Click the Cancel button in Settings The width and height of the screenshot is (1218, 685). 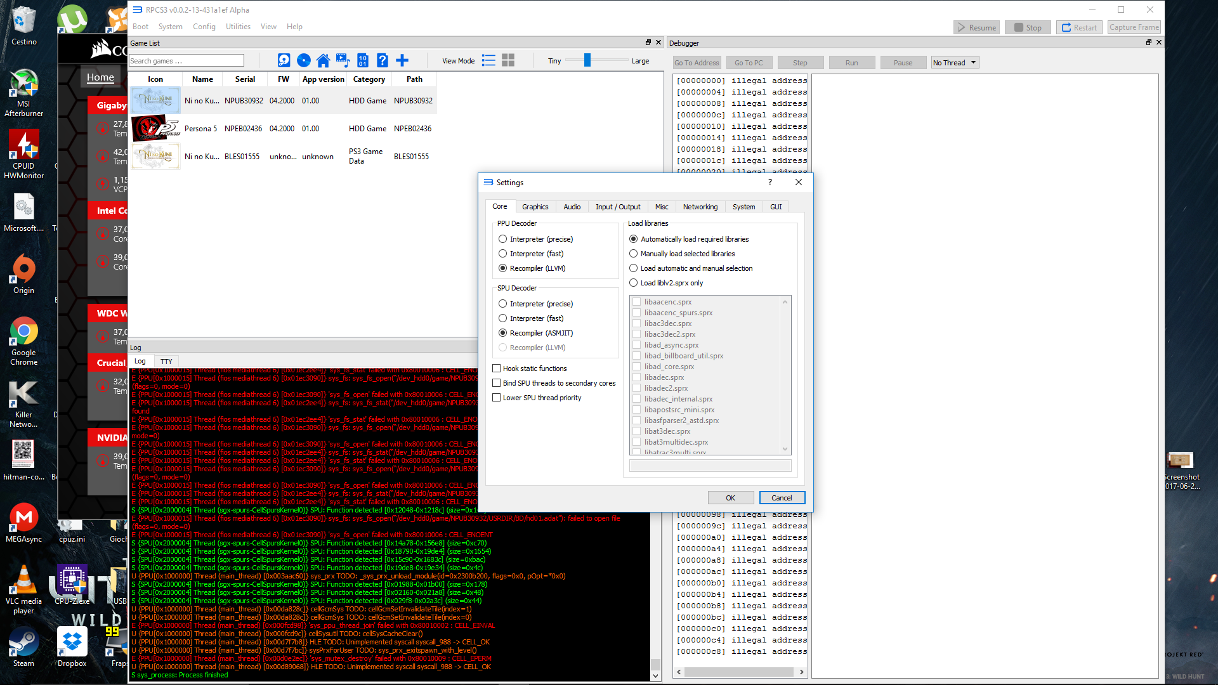(782, 498)
